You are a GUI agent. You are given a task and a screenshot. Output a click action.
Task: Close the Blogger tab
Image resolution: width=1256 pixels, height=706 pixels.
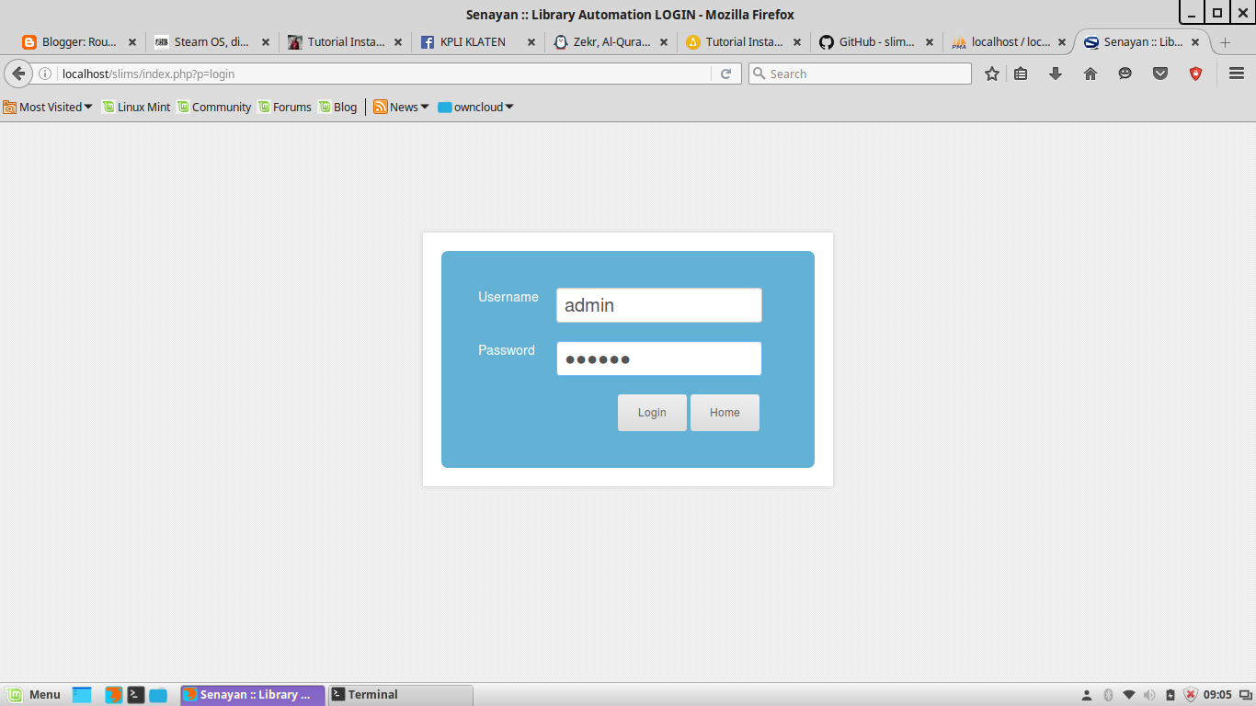click(132, 42)
